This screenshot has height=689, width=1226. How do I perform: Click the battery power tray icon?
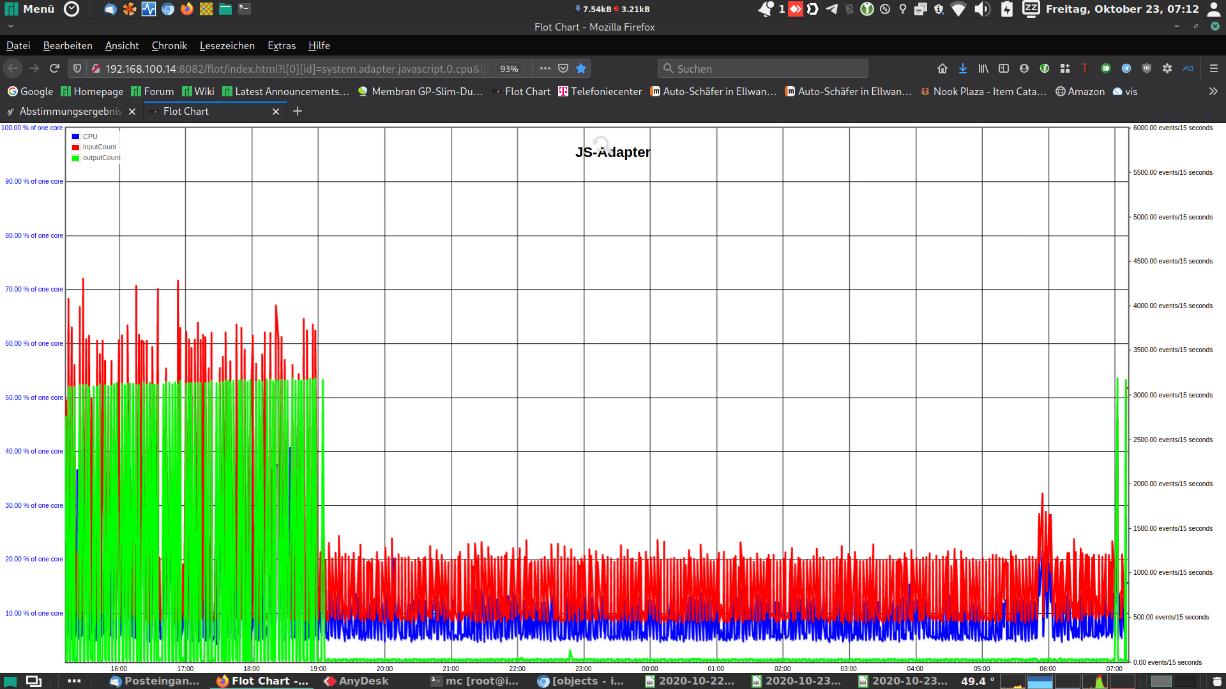[x=1007, y=9]
